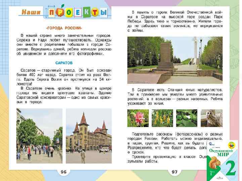Open the yellow flowers photo
The width and height of the screenshot is (242, 181).
pyautogui.click(x=162, y=118)
